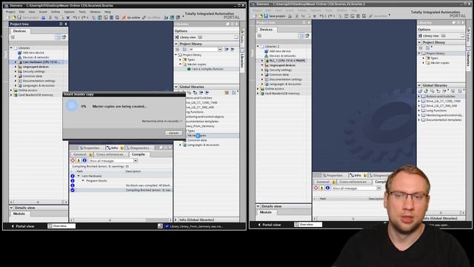The height and width of the screenshot is (267, 474).
Task: Collapse Details view in left window
Action: [12, 208]
